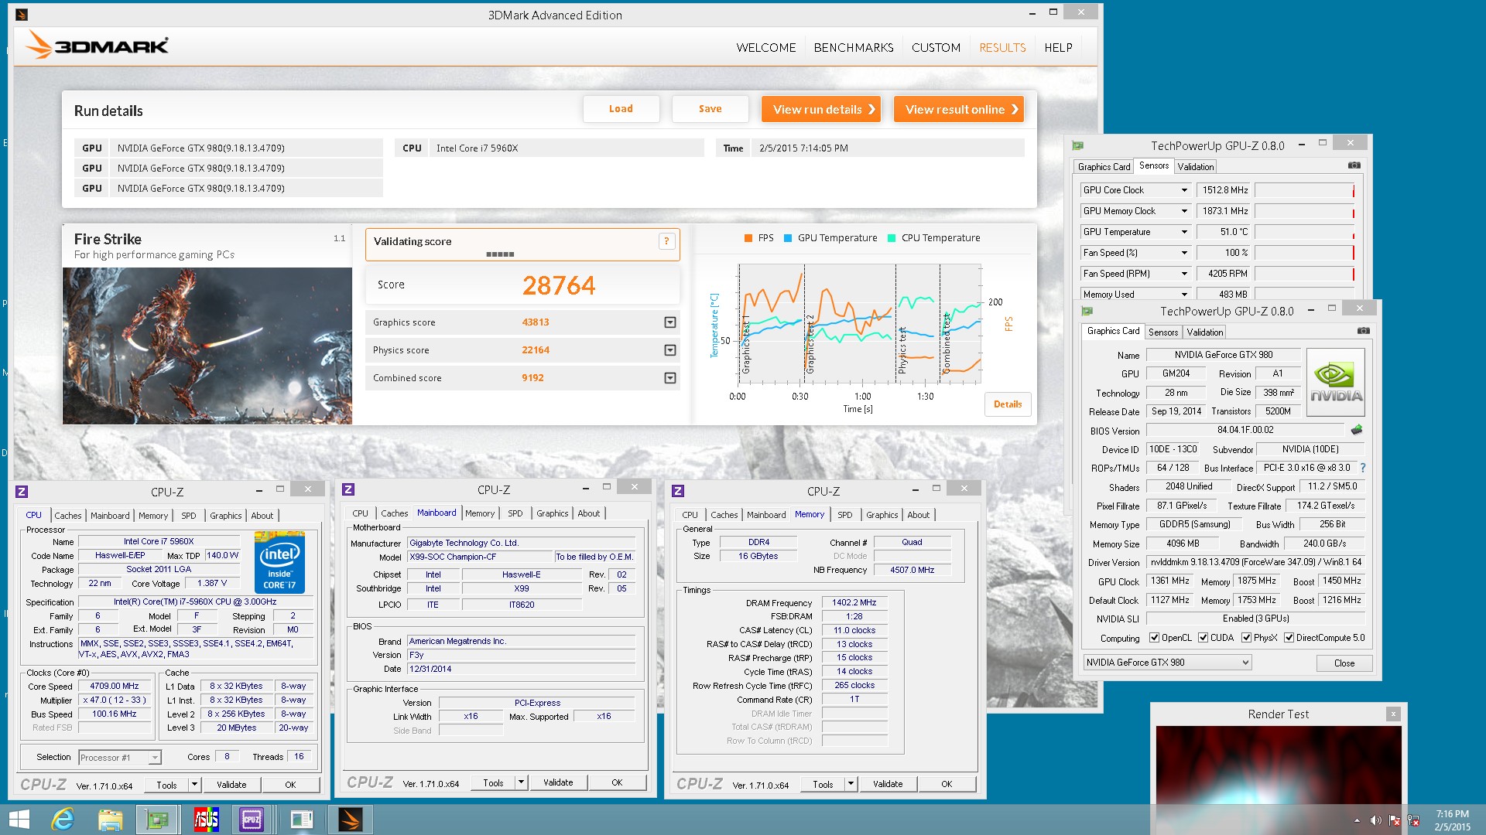The width and height of the screenshot is (1486, 835).
Task: Click the Intel Core i7 badge in CPU-Z
Action: coord(279,563)
